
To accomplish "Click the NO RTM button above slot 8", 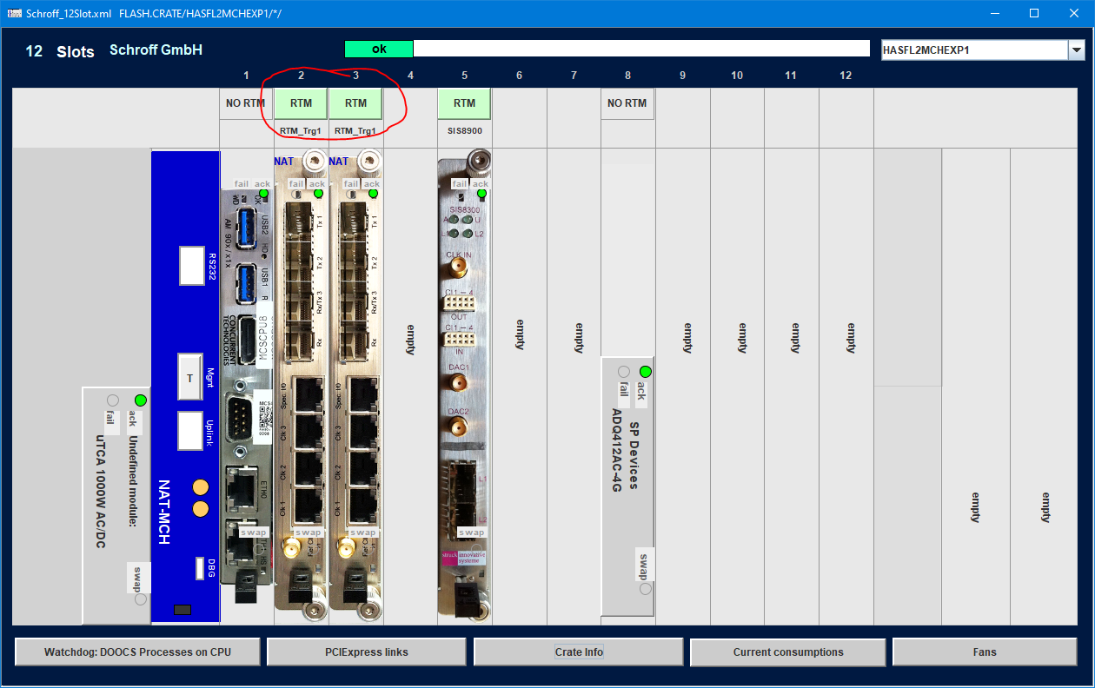I will pos(627,103).
